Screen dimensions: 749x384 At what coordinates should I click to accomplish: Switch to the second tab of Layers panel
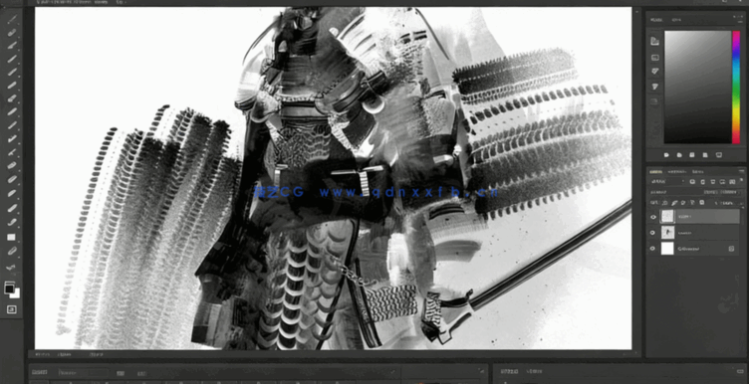click(677, 172)
